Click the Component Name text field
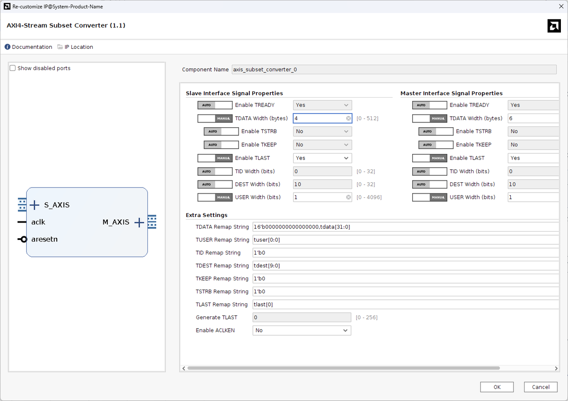Viewport: 568px width, 401px height. (394, 70)
